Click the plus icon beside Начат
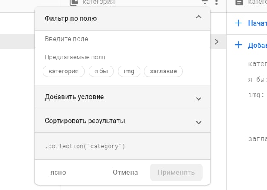Viewport: 267px width, 190px height. tap(238, 23)
